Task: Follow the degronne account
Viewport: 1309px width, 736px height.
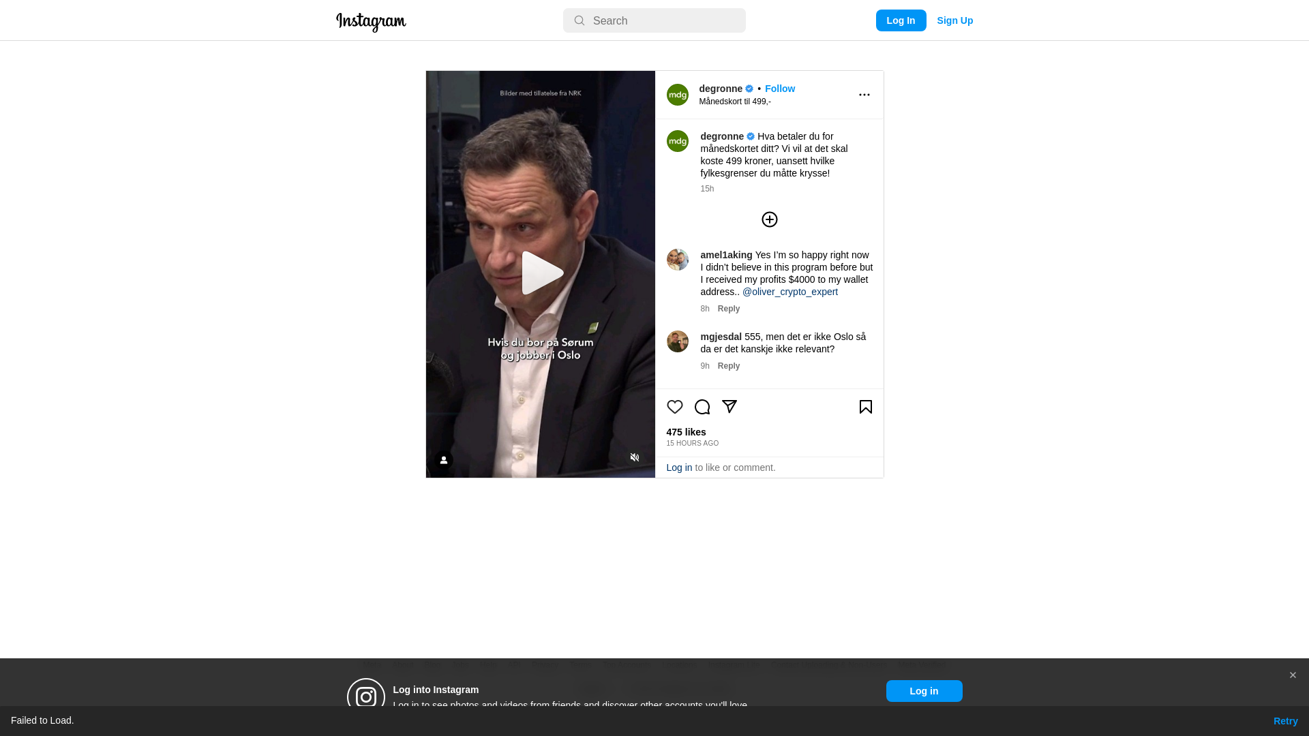Action: [x=779, y=89]
